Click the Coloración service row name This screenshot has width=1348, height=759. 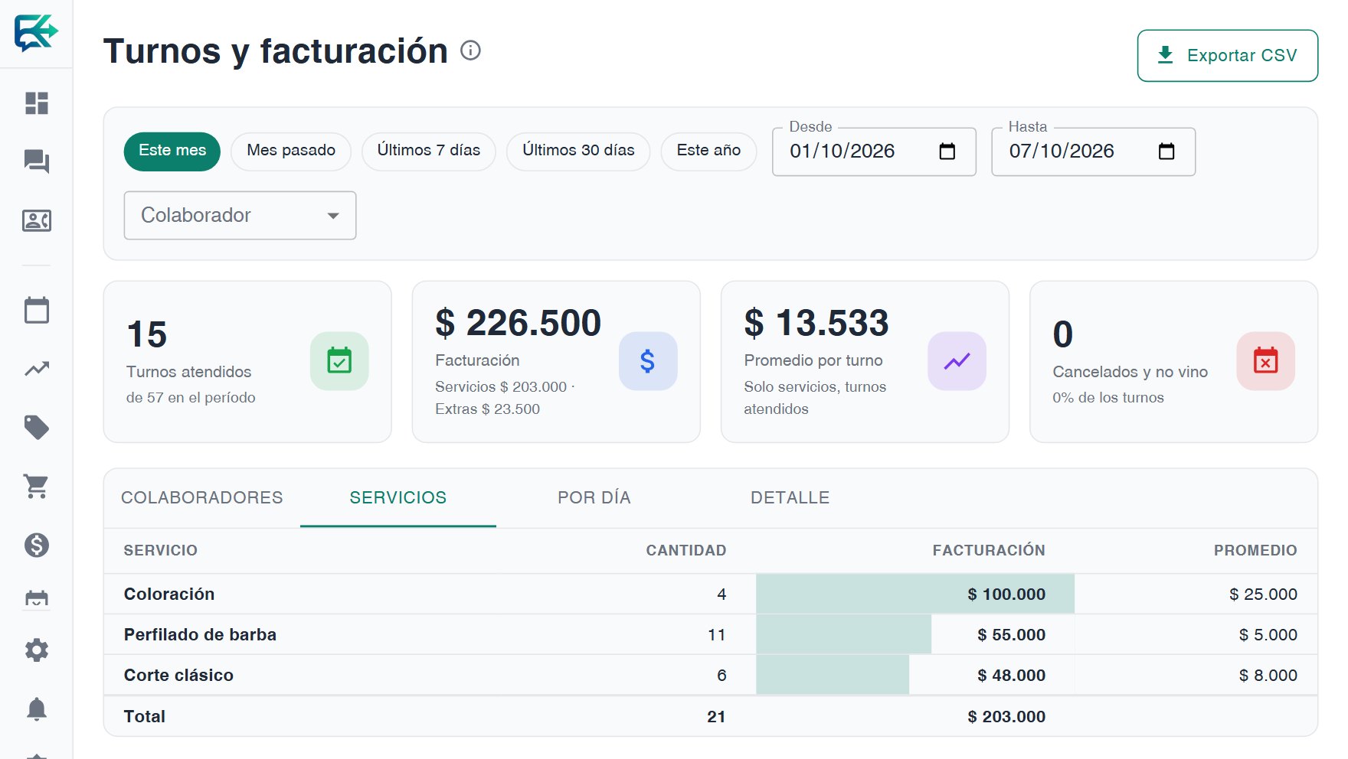(x=169, y=594)
